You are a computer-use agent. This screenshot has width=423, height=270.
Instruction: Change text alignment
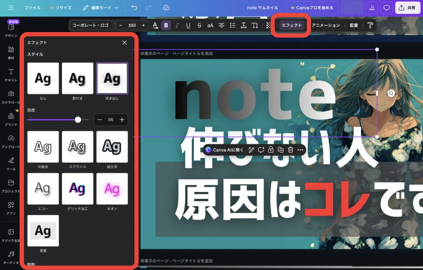(221, 25)
